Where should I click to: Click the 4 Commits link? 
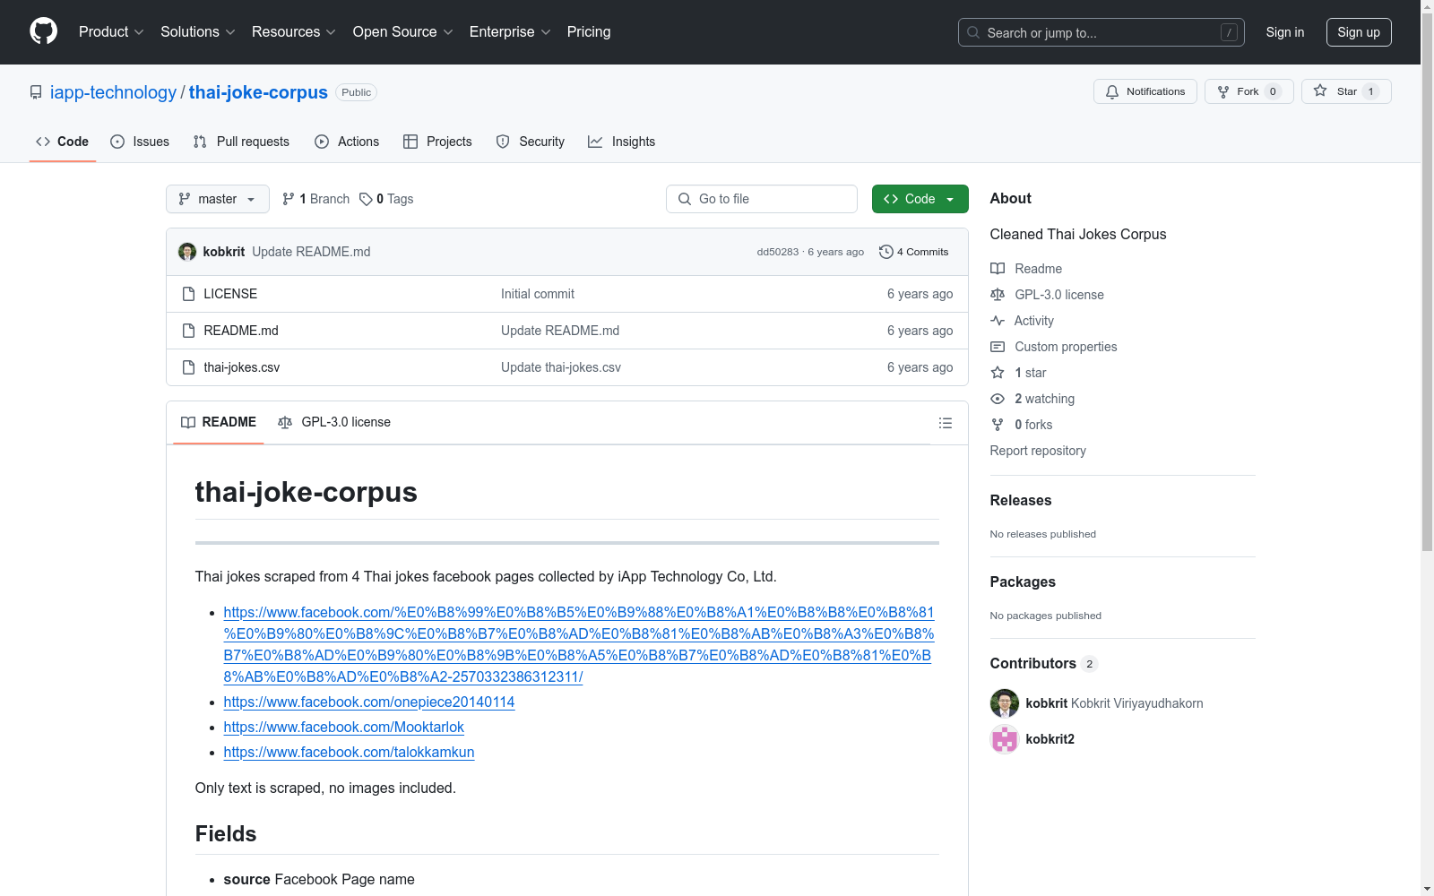click(914, 252)
